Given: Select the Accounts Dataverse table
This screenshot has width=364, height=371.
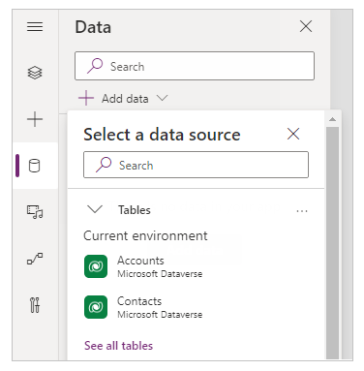Looking at the screenshot, I should click(143, 266).
